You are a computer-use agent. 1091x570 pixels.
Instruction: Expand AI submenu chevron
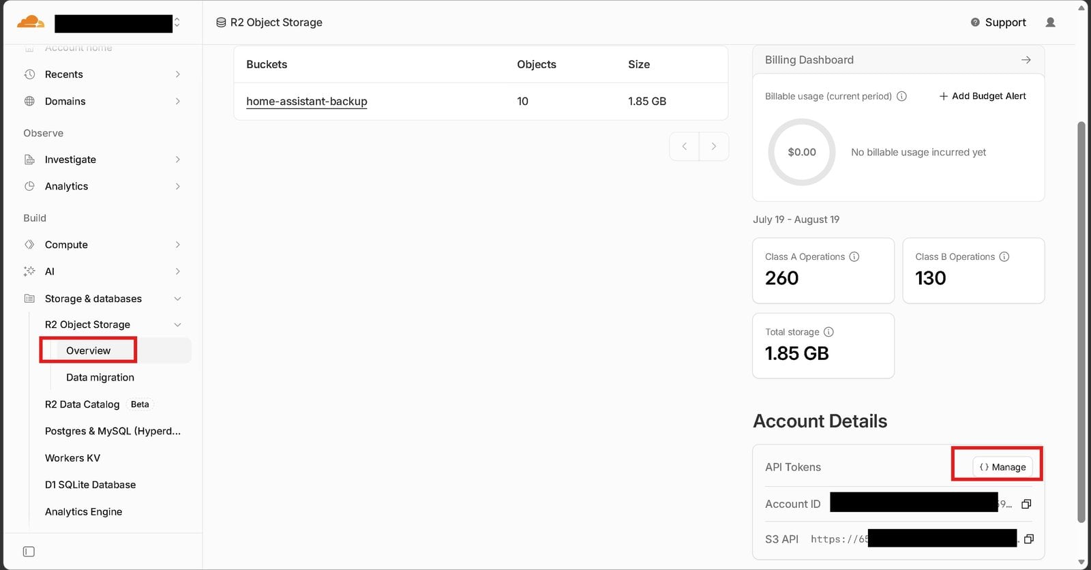coord(178,271)
